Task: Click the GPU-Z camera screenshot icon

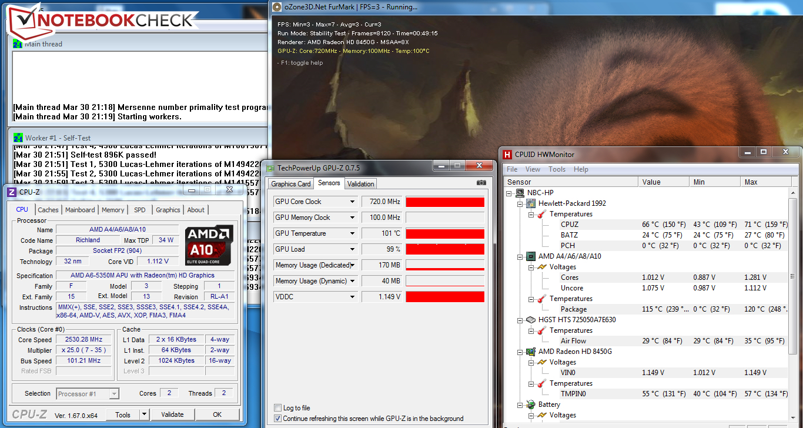Action: tap(481, 183)
